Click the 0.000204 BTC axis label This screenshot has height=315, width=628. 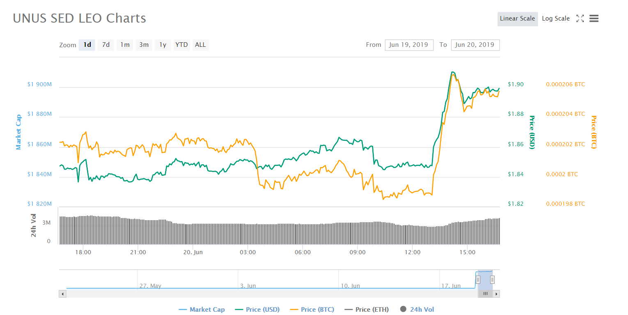(x=566, y=114)
